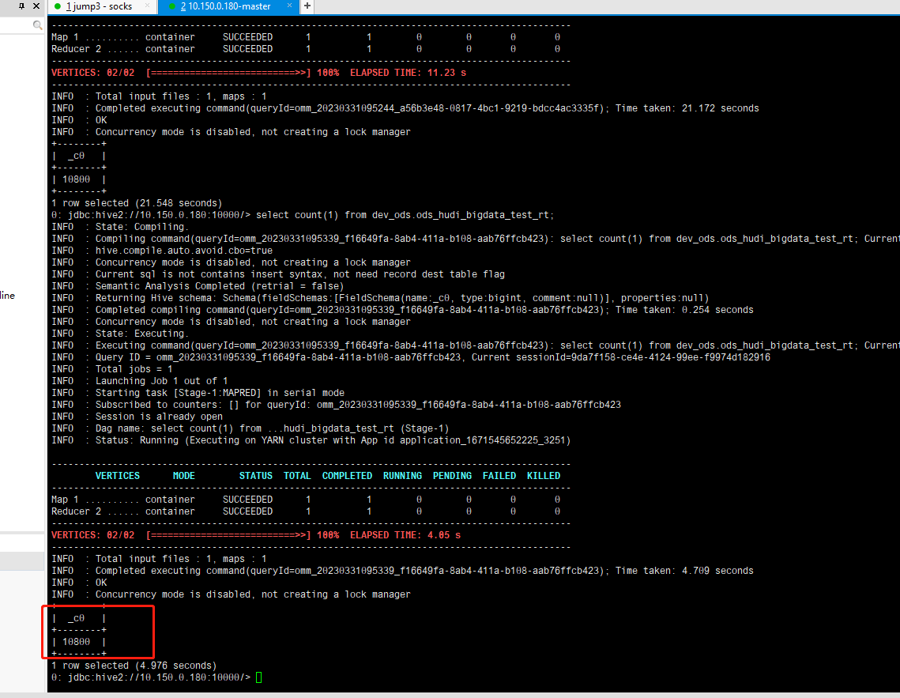900x698 pixels.
Task: Click the 'ELAPSED TIME: 11.23 s' text
Action: (x=408, y=73)
